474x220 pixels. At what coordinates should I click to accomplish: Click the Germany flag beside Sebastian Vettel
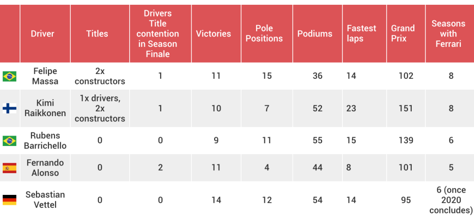click(x=9, y=200)
